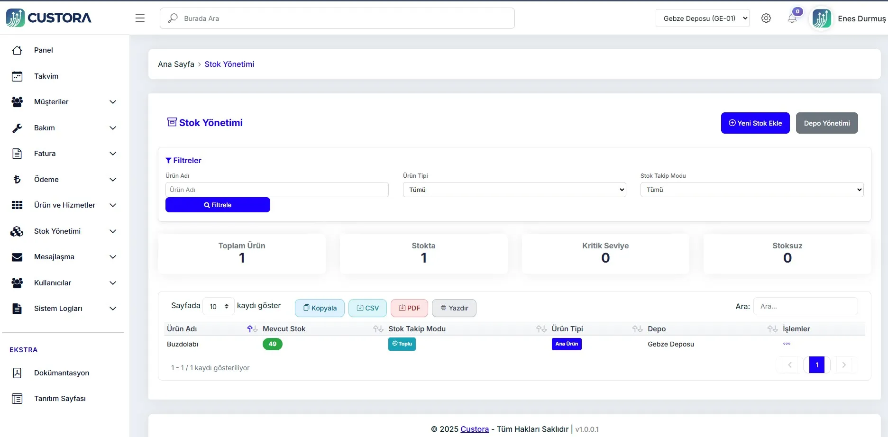Click the Depo Yönetimi button

coord(826,123)
